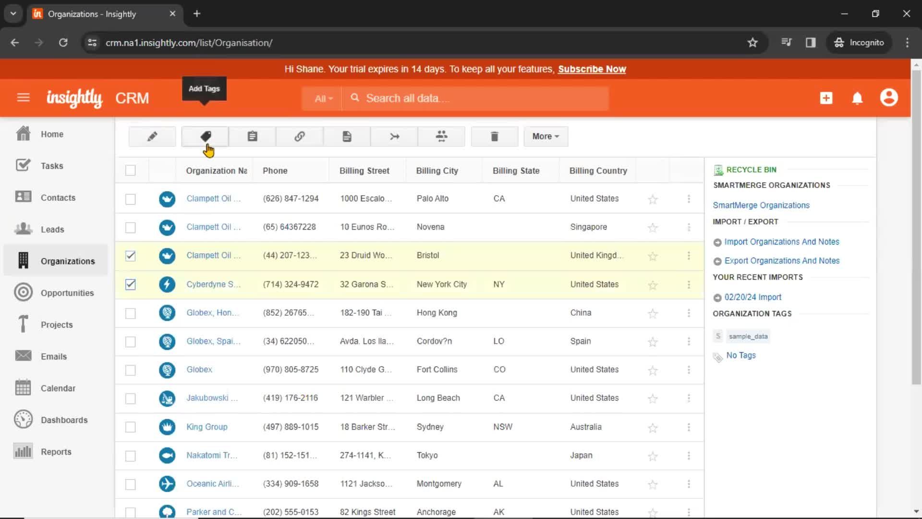Check the Globex Fort Collins row

pos(130,370)
